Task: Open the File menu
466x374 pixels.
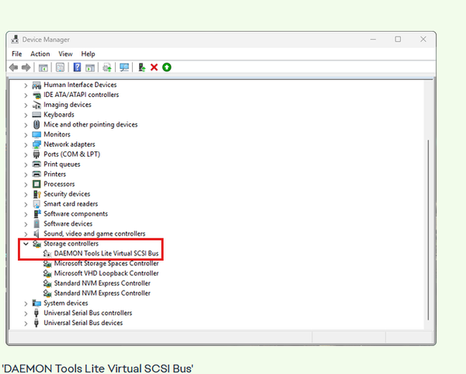Action: click(16, 54)
